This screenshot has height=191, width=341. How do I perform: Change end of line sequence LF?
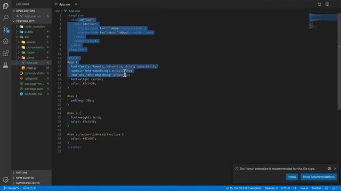[295, 188]
